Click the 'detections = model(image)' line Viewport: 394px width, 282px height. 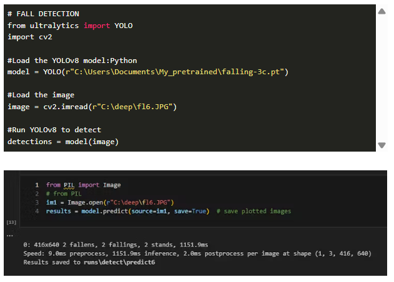[63, 142]
